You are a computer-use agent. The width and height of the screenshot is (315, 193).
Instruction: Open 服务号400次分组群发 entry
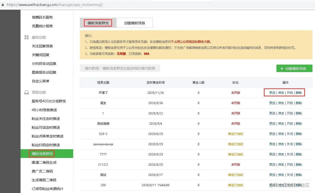coord(49,101)
